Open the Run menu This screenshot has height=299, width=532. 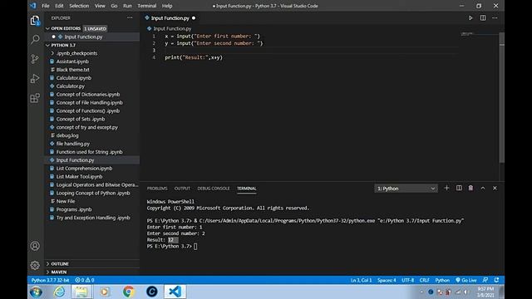tap(127, 6)
